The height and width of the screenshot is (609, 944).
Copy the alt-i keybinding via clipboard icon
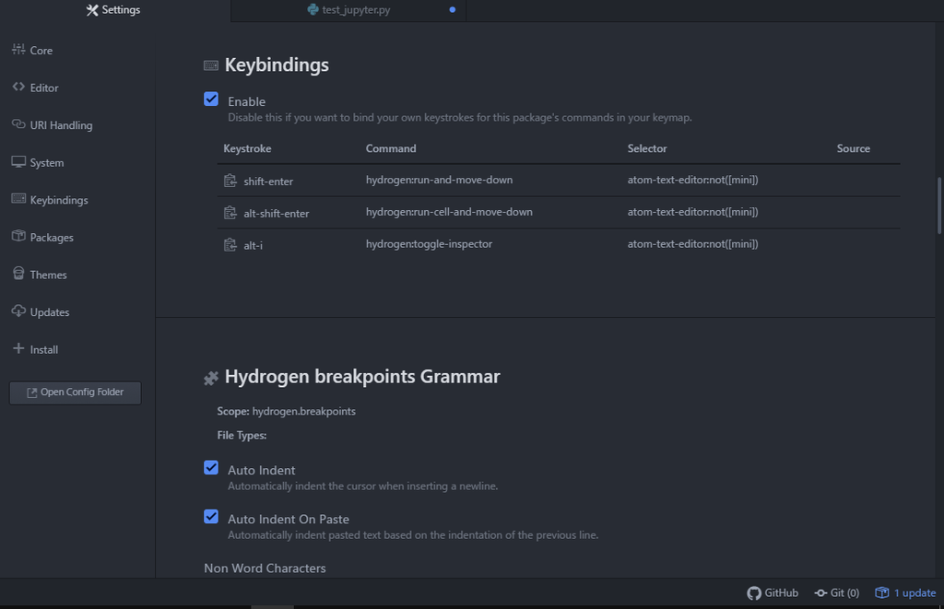click(x=230, y=245)
